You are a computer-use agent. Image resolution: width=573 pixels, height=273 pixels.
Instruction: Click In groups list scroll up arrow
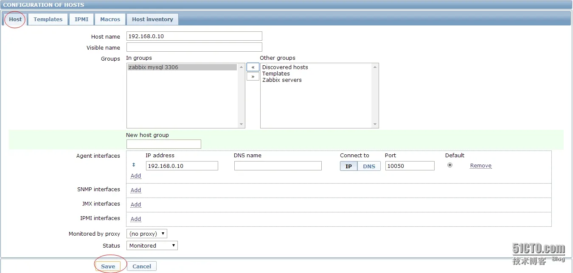pyautogui.click(x=242, y=67)
